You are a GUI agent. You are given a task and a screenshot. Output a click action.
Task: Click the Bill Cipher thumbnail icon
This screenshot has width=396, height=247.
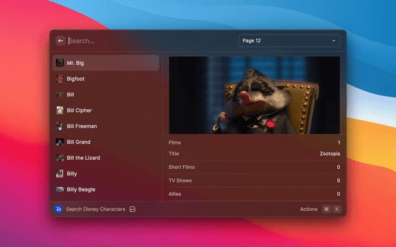(x=59, y=111)
